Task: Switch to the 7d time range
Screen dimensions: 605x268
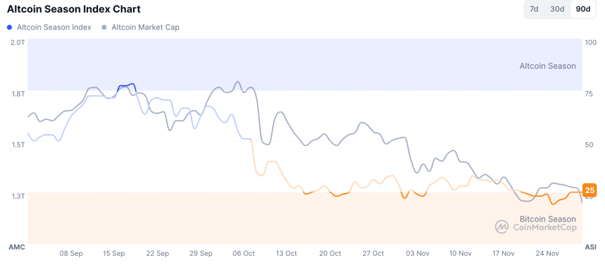Action: (534, 9)
